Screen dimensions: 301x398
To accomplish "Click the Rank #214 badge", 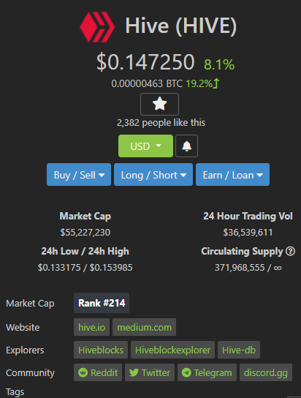I will pos(102,303).
